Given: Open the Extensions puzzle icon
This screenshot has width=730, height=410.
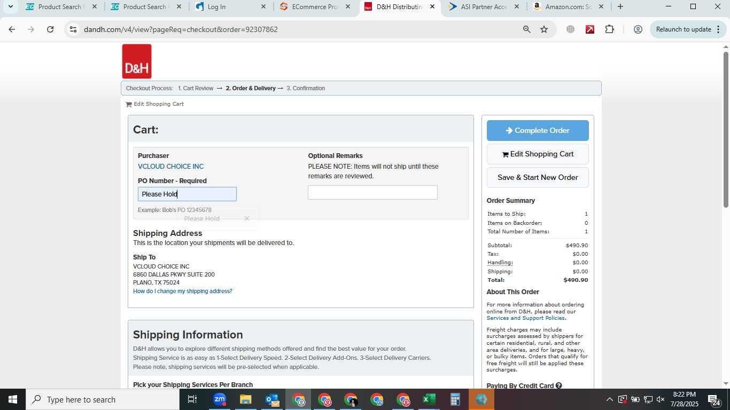Looking at the screenshot, I should pyautogui.click(x=609, y=29).
